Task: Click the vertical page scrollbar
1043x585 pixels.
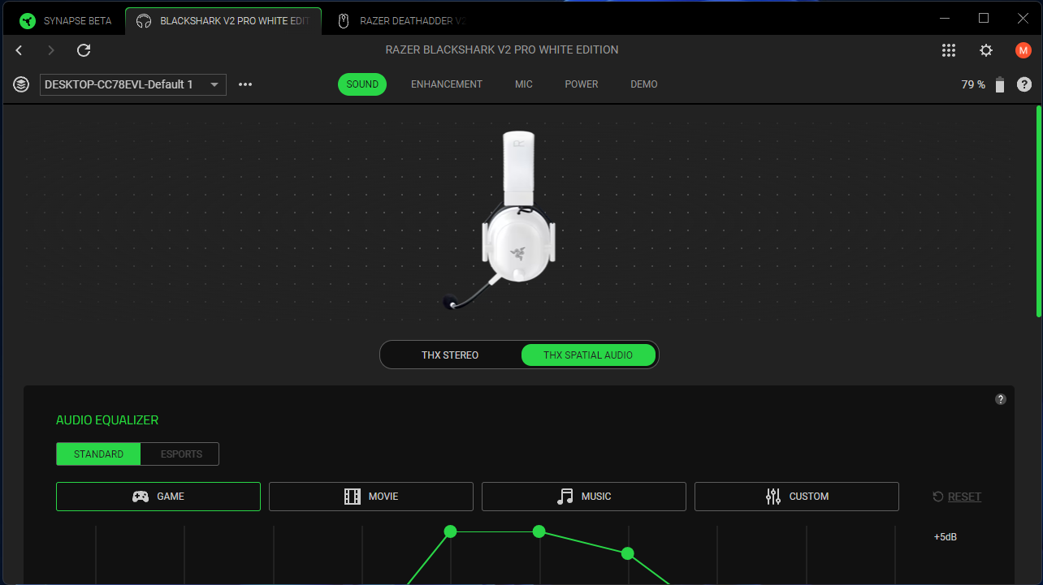Action: (1038, 211)
